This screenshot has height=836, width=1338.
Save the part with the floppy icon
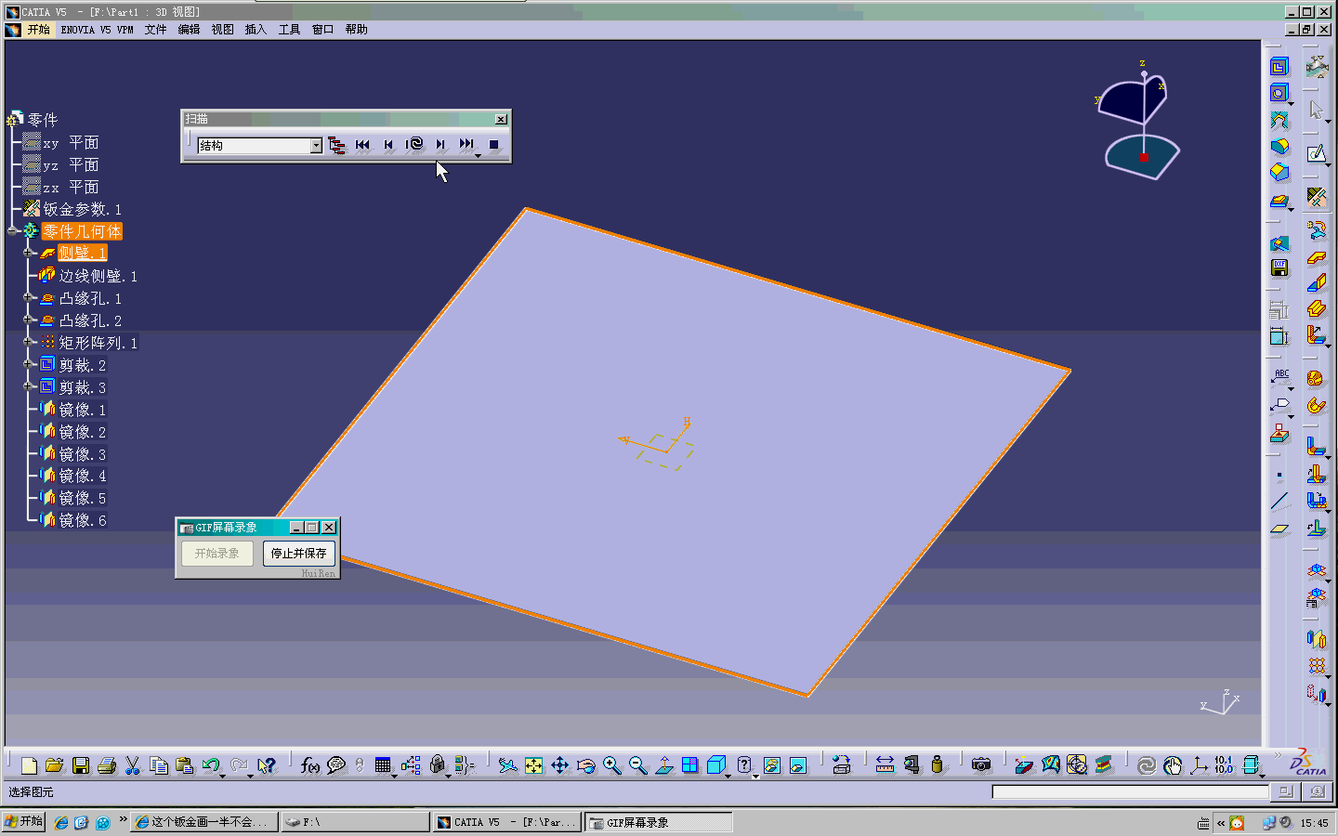[81, 765]
